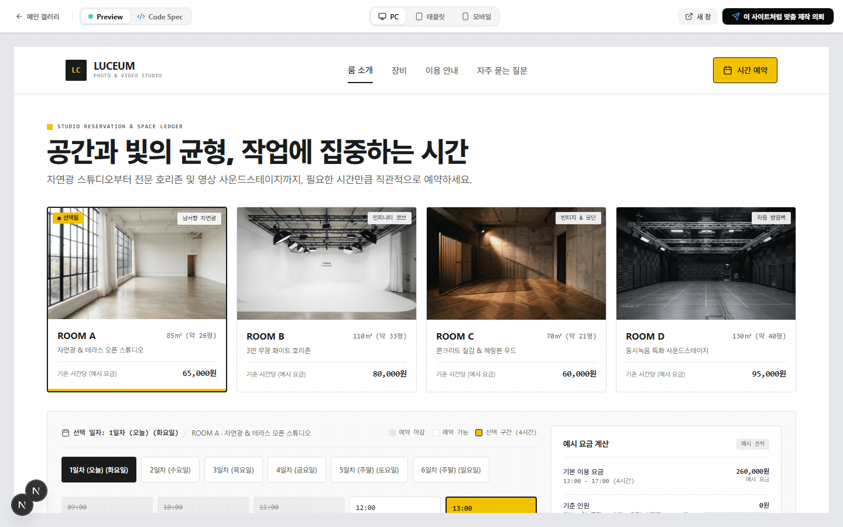Select the ROOM A studio photo

click(137, 263)
